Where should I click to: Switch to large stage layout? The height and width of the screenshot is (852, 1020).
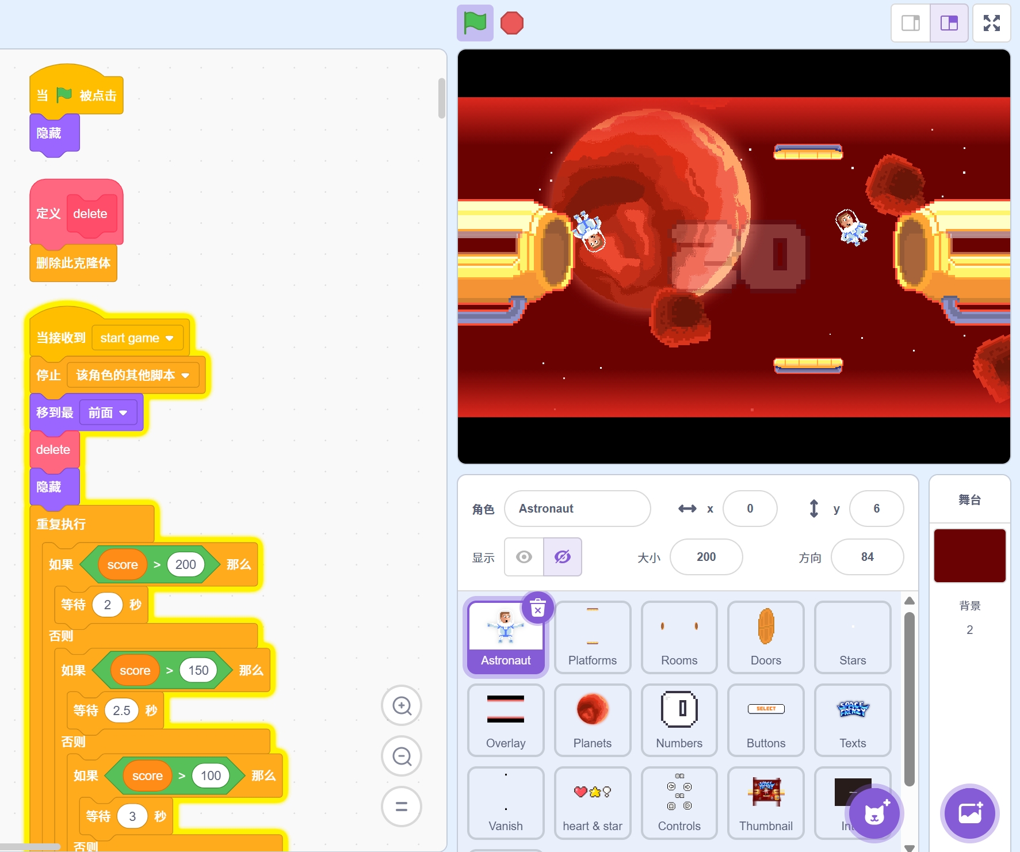click(x=949, y=24)
